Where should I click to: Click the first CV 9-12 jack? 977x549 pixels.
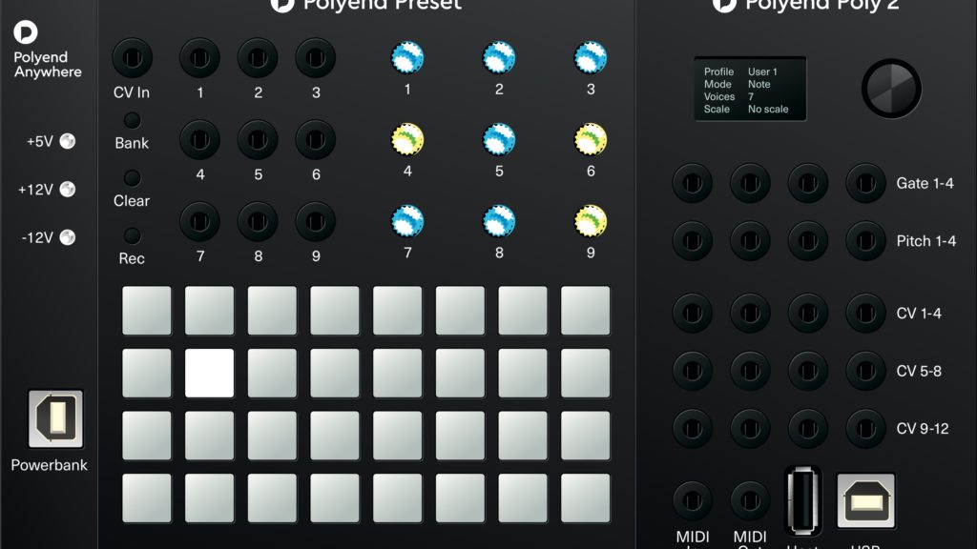click(693, 428)
